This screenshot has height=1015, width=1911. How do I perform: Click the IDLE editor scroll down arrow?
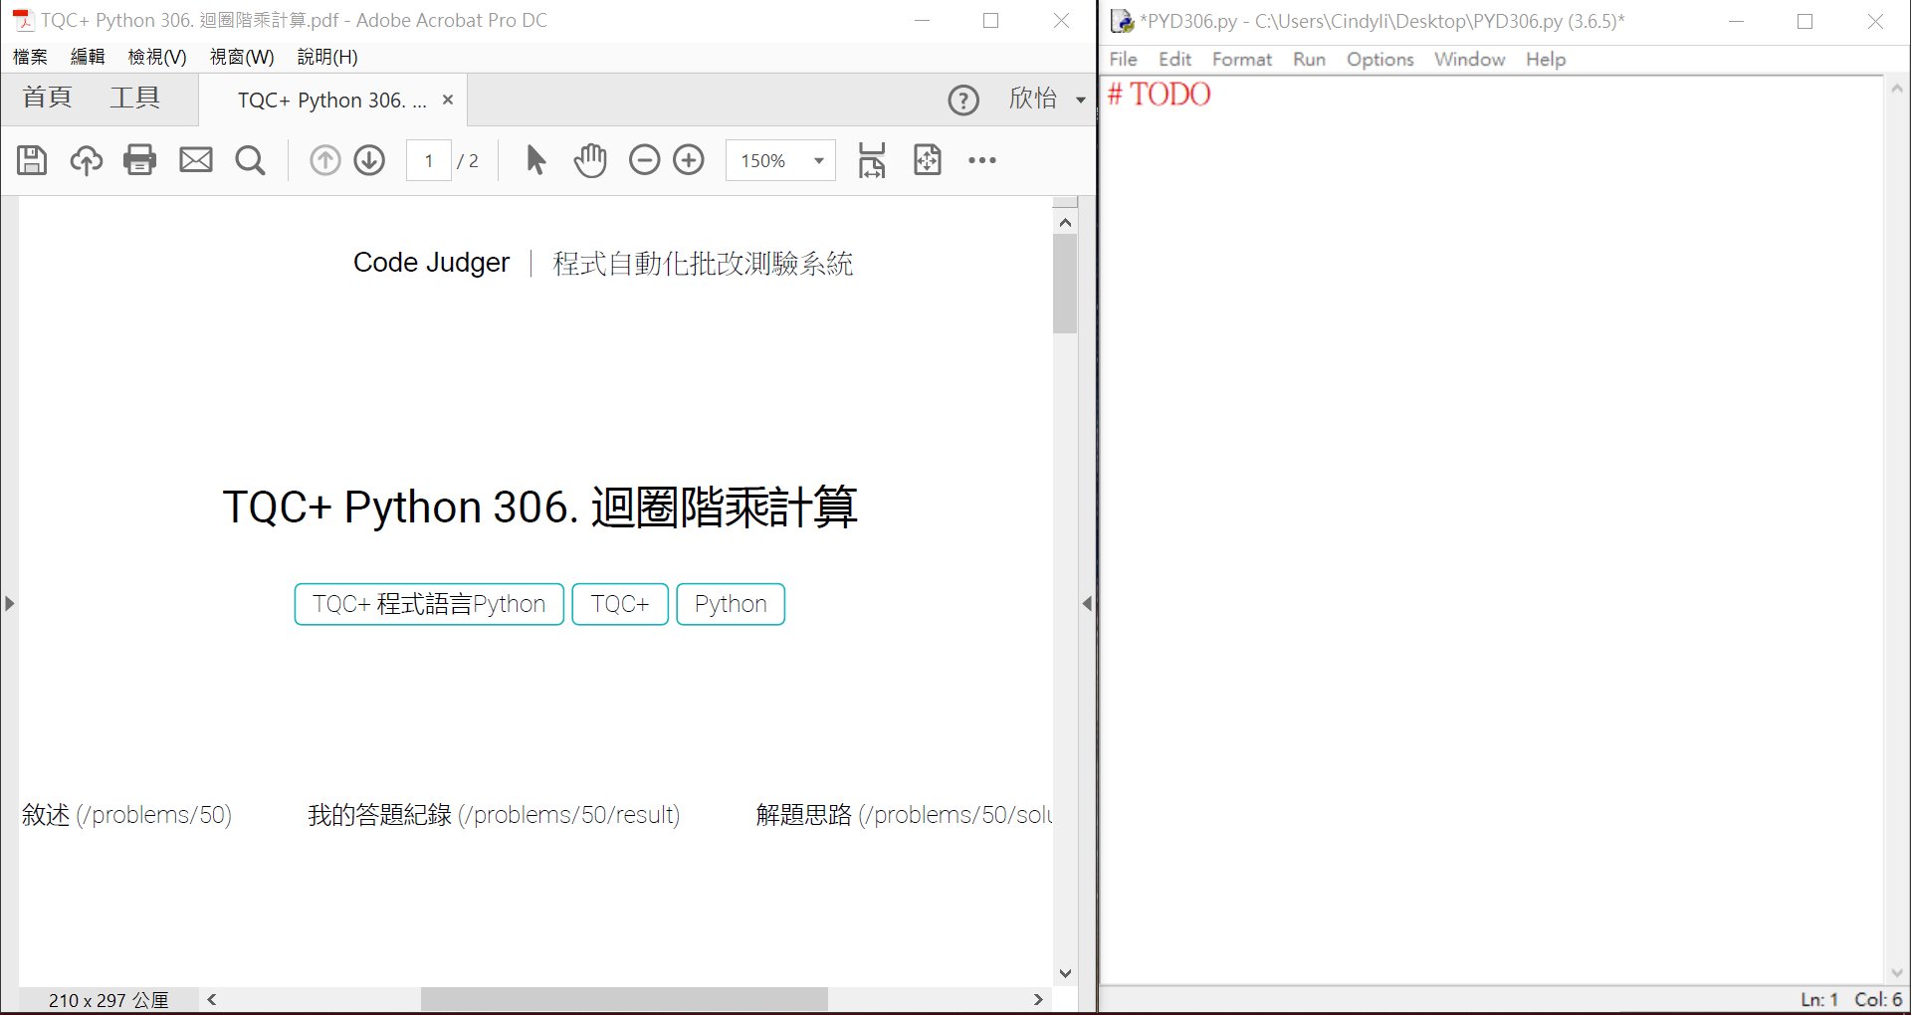1896,972
